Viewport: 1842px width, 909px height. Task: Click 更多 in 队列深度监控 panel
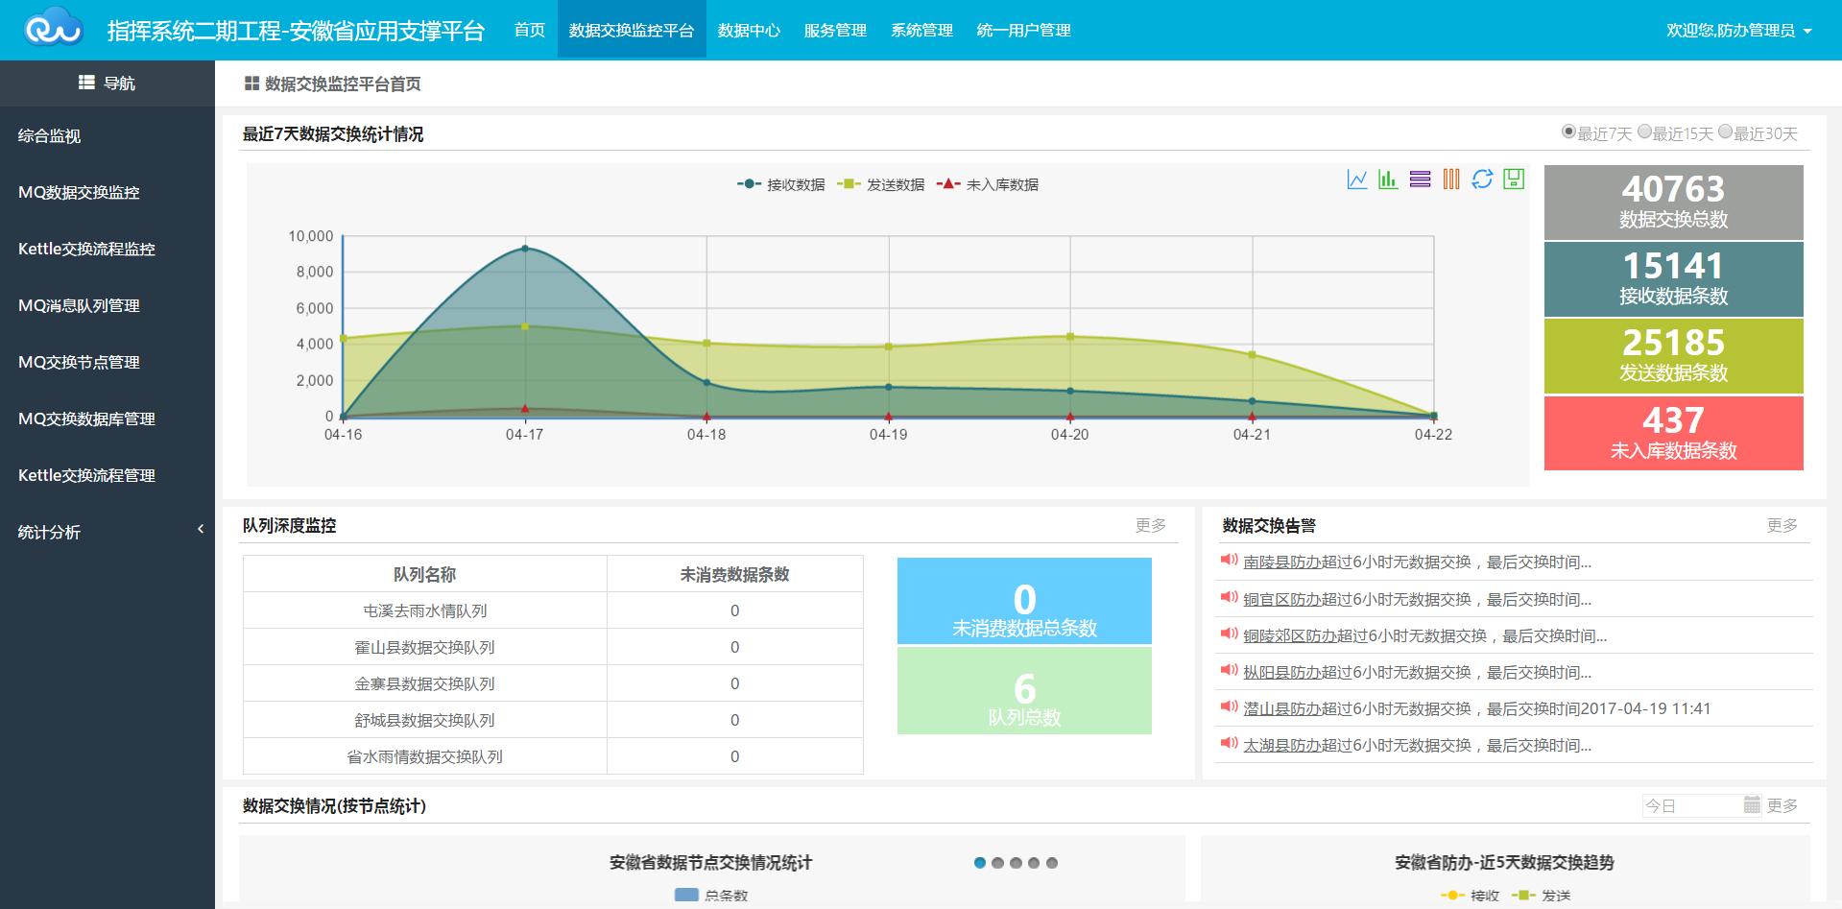pyautogui.click(x=1151, y=525)
